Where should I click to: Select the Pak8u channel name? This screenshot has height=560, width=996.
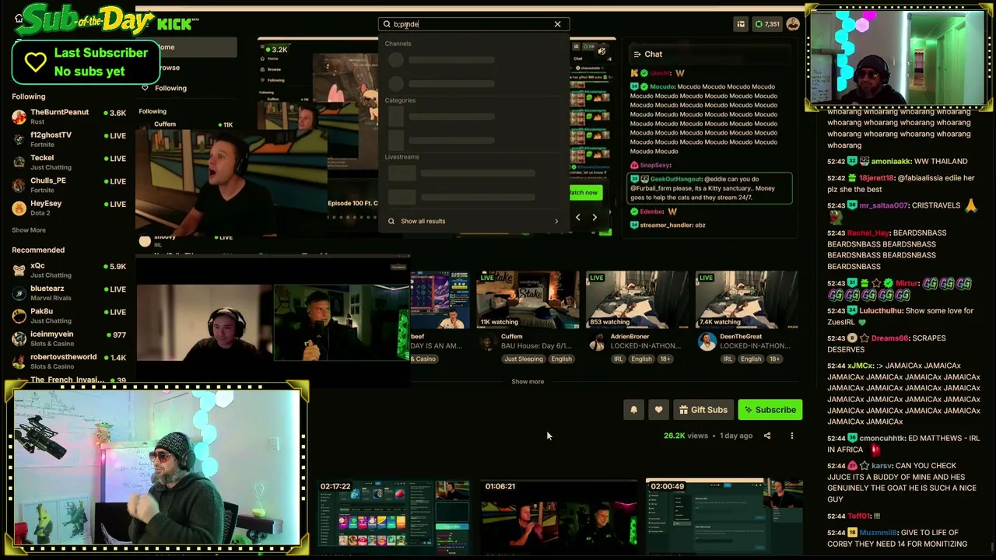[41, 311]
